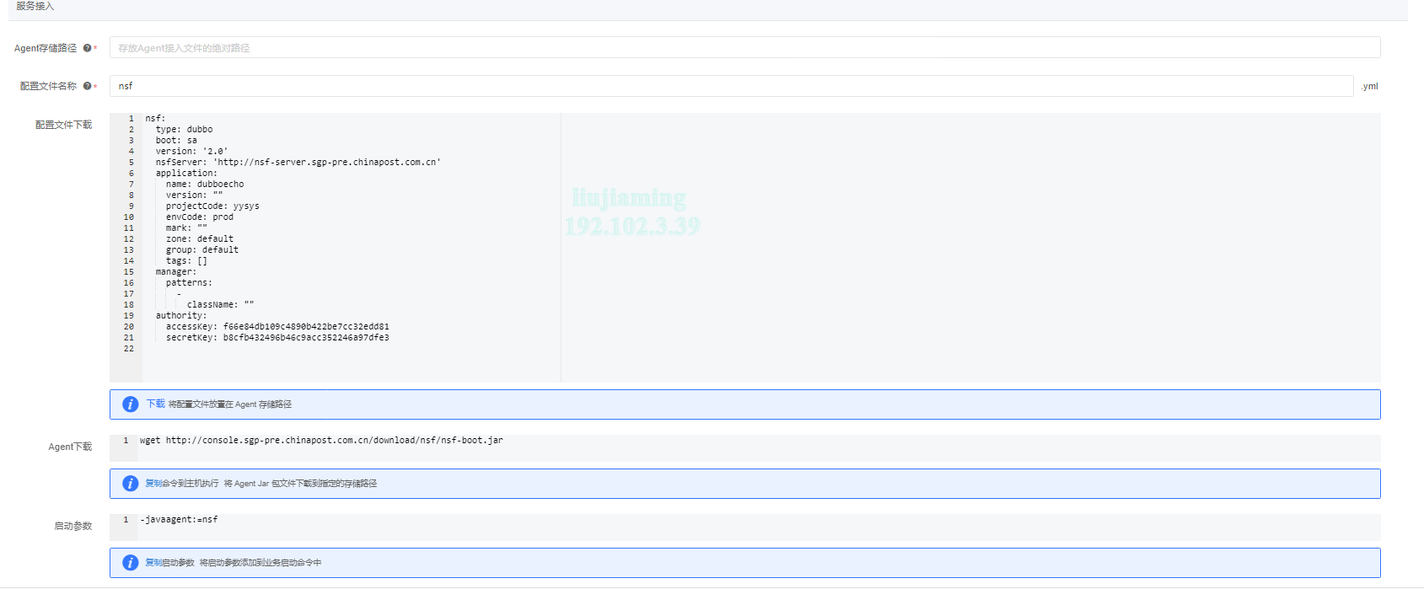1424x589 pixels.
Task: Click info icon in the 启动参数 copy banner
Action: click(x=130, y=563)
